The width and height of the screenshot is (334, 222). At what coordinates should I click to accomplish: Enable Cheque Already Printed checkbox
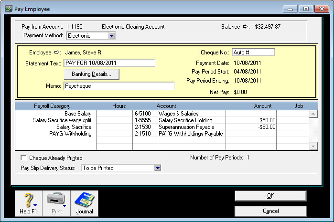point(23,158)
